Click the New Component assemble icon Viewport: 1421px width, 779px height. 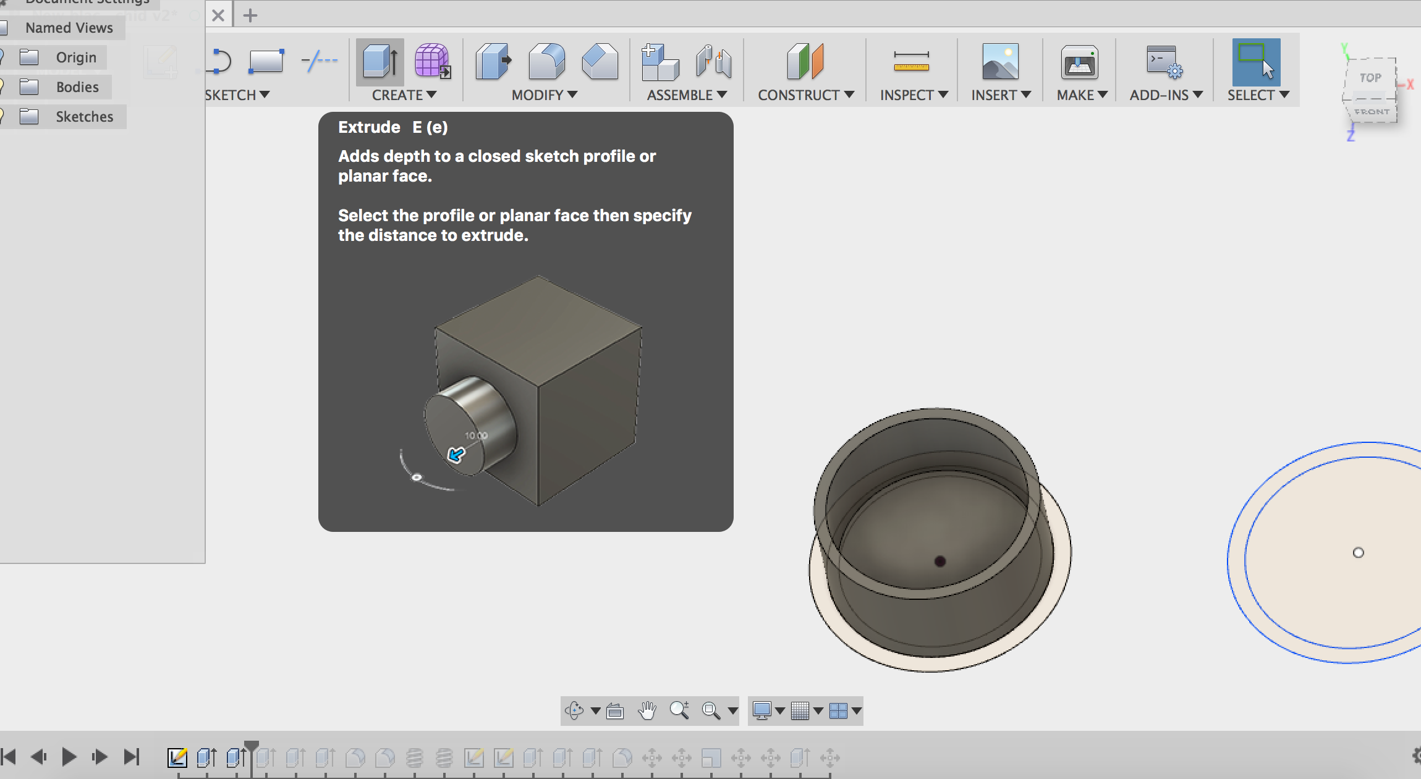(x=660, y=62)
